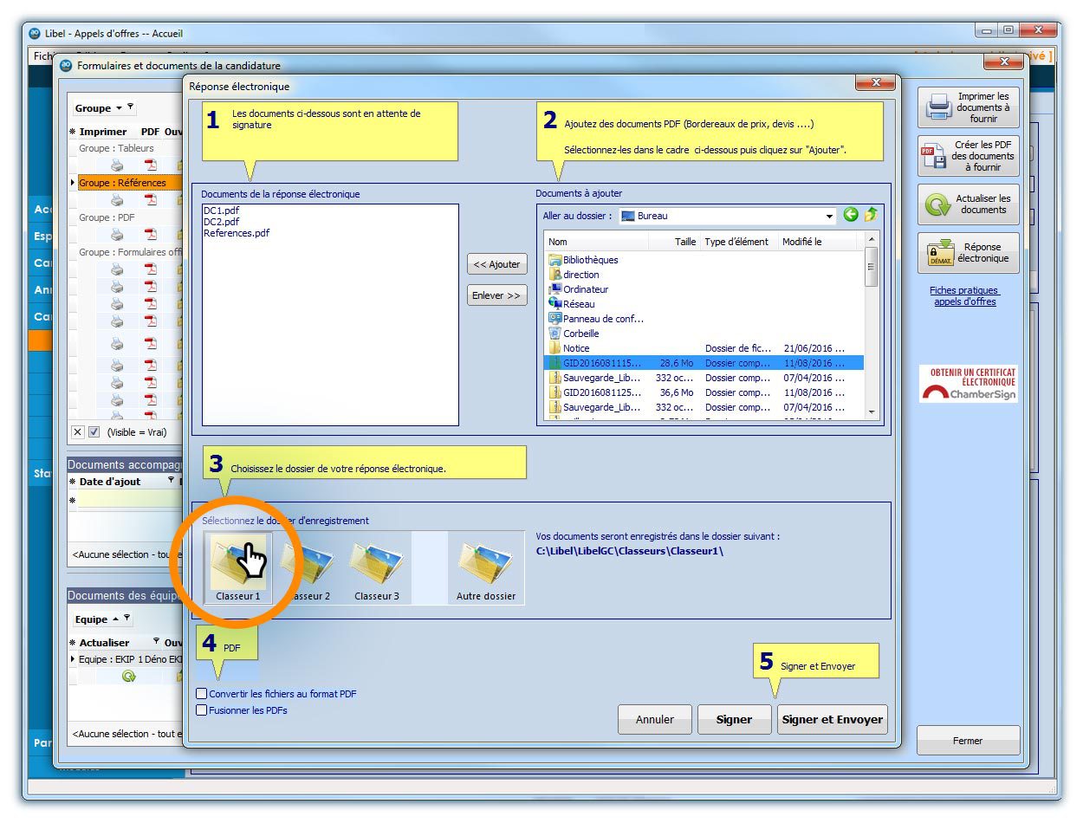This screenshot has height=823, width=1083.
Task: Click the filter icon next to Groupe
Action: 131,107
